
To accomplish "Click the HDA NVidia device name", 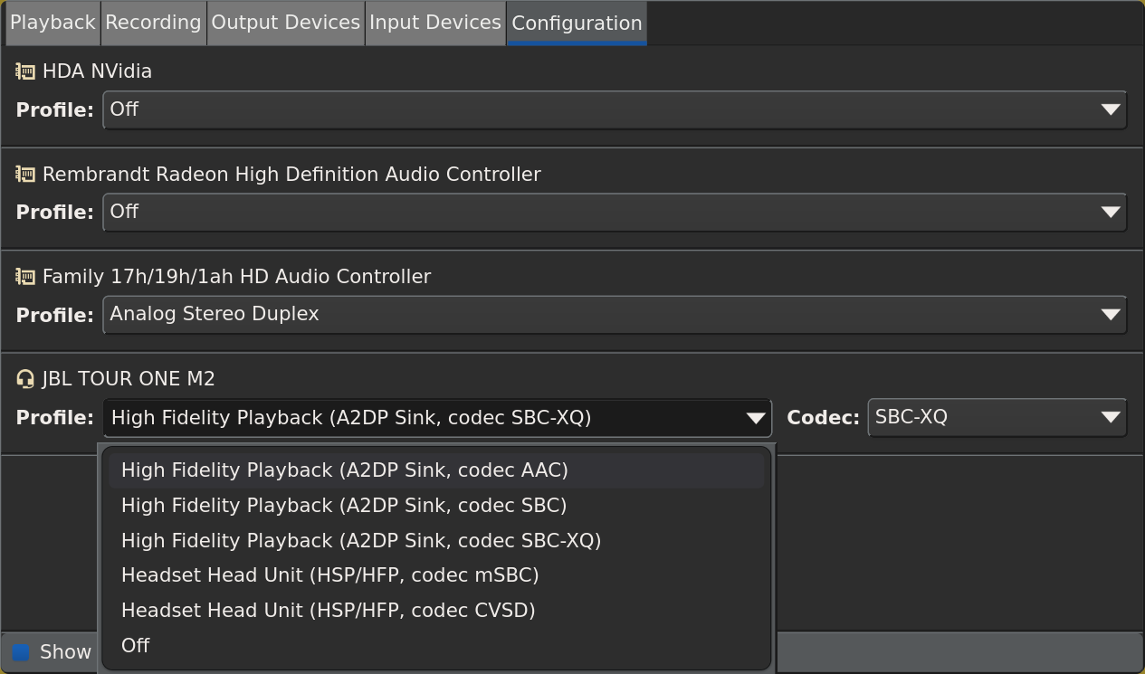I will click(97, 71).
